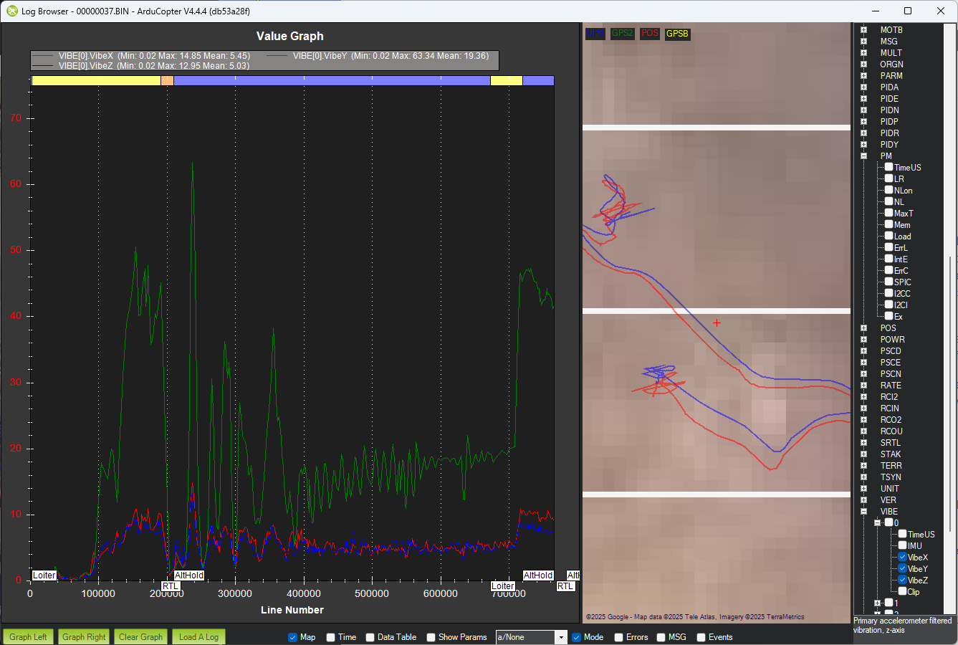The width and height of the screenshot is (958, 645).
Task: Click the yellow GPSB map legend label
Action: [677, 34]
